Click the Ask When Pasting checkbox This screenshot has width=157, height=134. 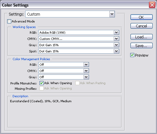(77, 83)
